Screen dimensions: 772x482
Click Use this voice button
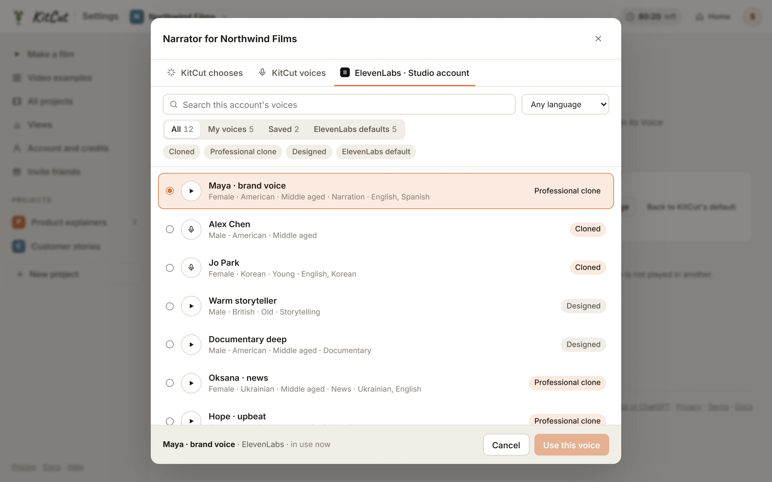(571, 445)
